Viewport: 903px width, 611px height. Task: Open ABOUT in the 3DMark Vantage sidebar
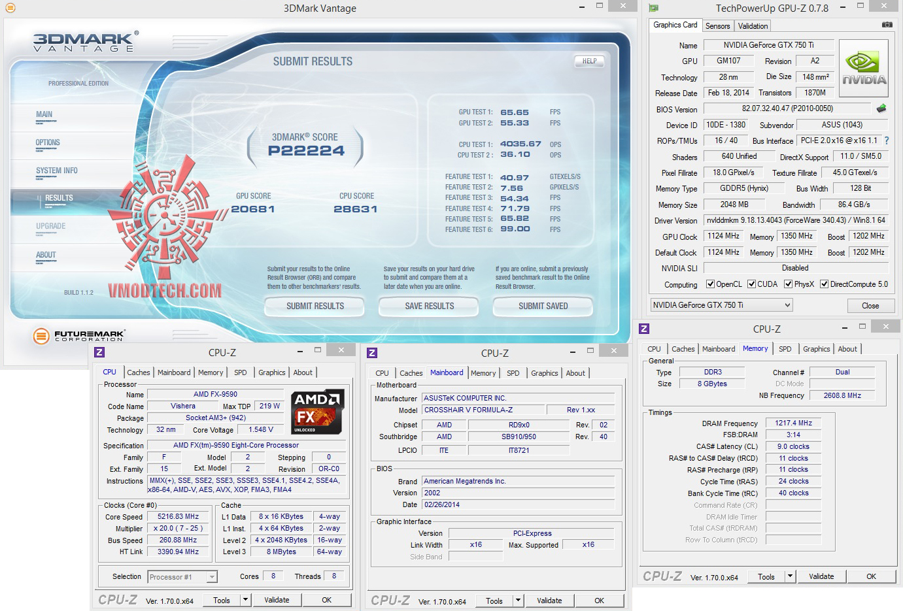pyautogui.click(x=46, y=255)
